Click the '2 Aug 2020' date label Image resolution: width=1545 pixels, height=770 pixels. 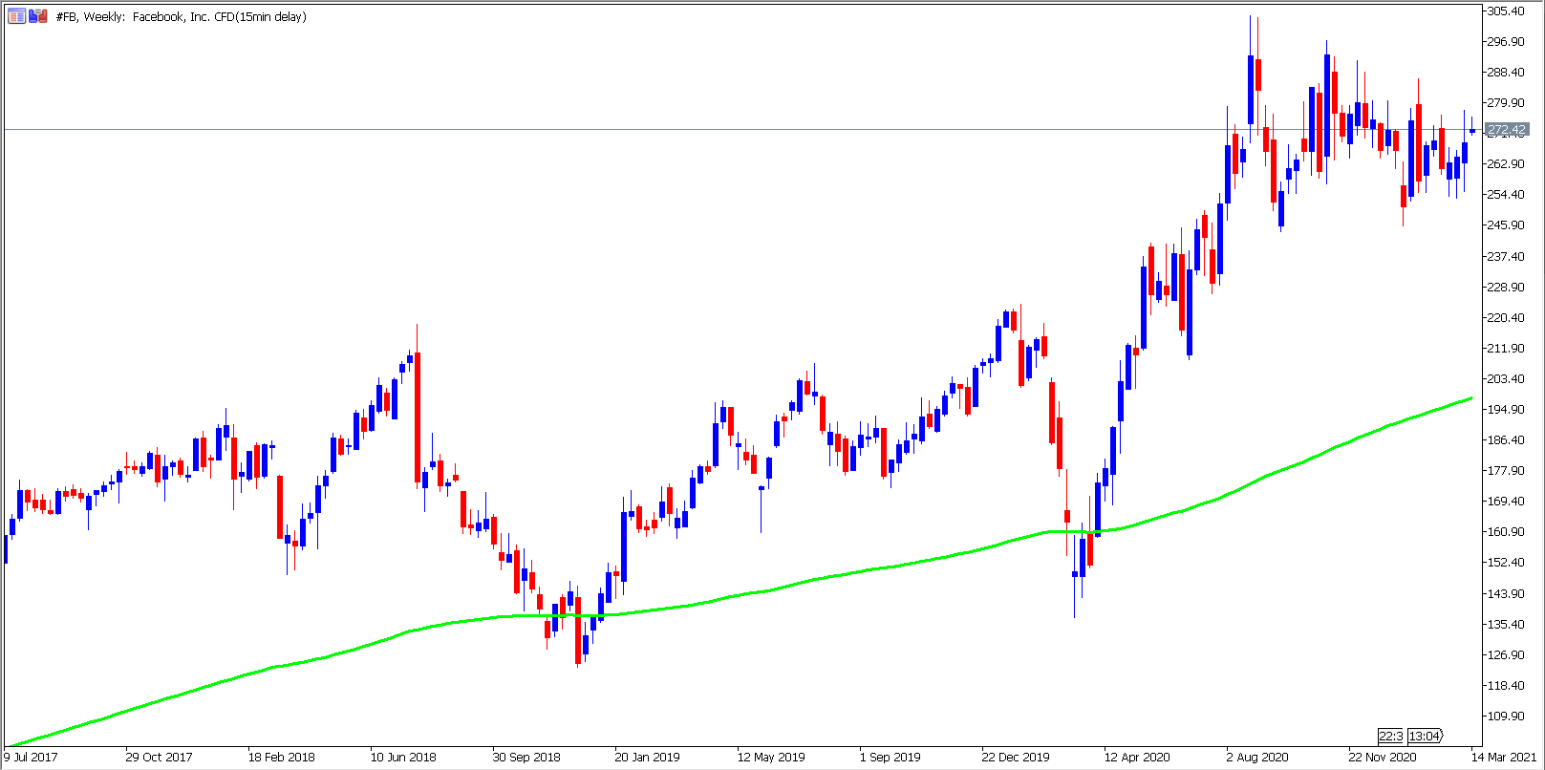1257,757
